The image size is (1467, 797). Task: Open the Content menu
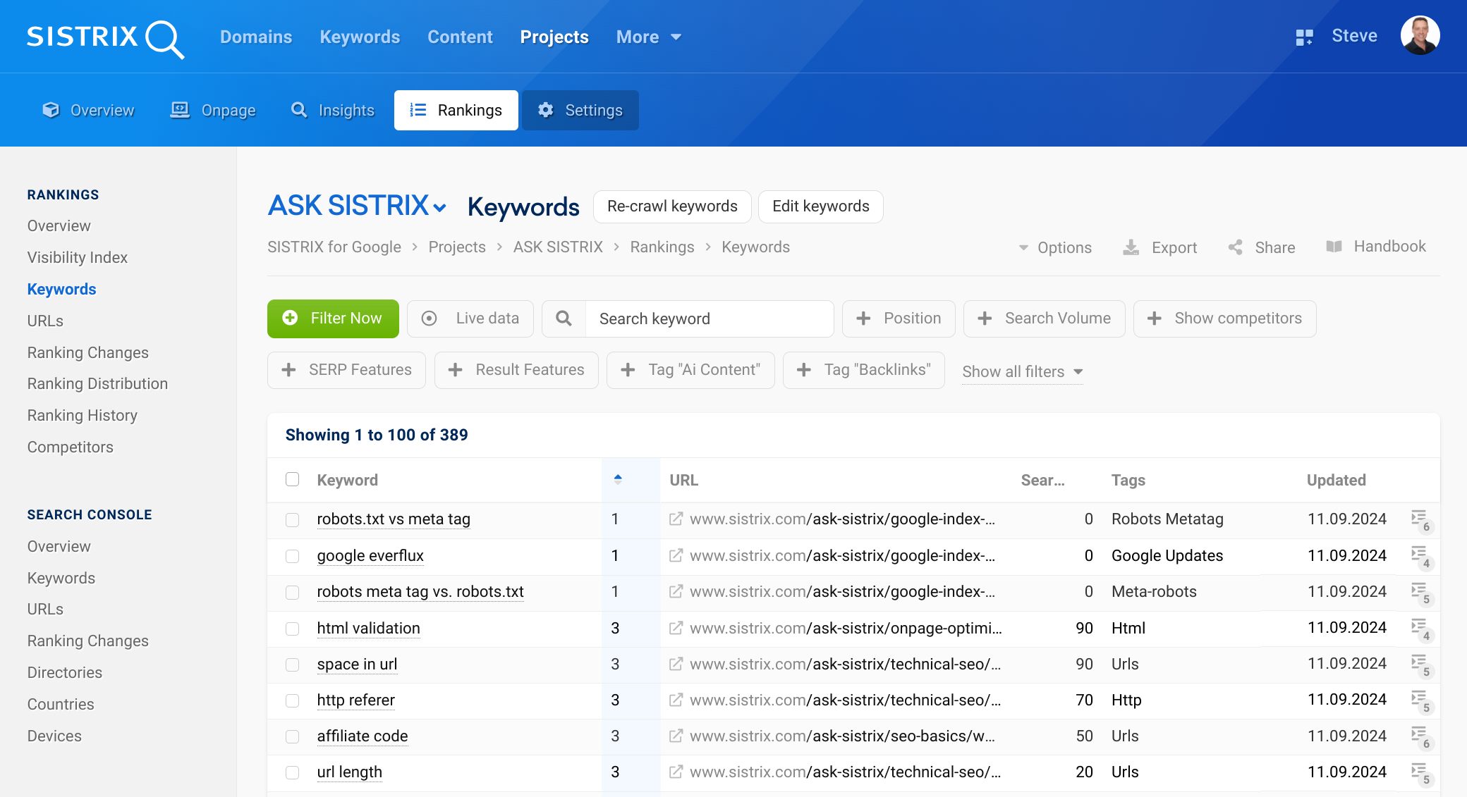click(460, 37)
